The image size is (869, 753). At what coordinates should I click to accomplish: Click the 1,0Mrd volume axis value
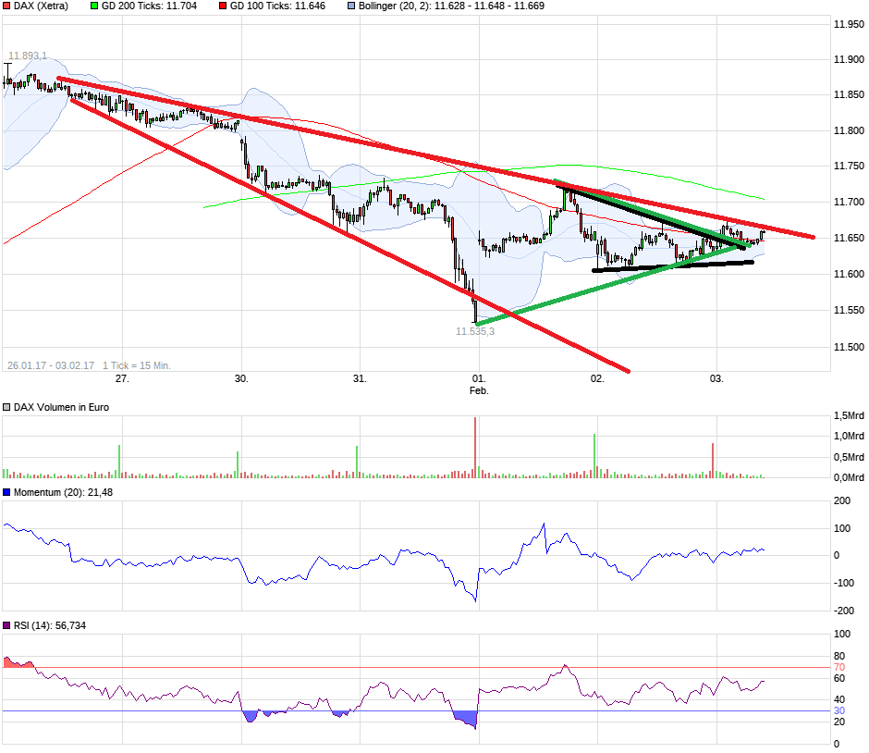(849, 436)
